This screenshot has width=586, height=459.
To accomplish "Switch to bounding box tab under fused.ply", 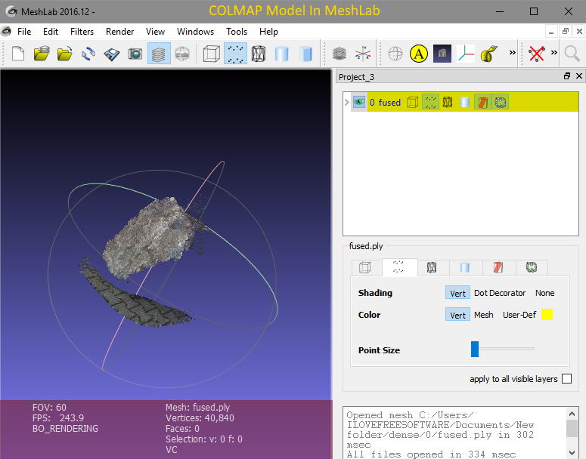I will coord(365,267).
